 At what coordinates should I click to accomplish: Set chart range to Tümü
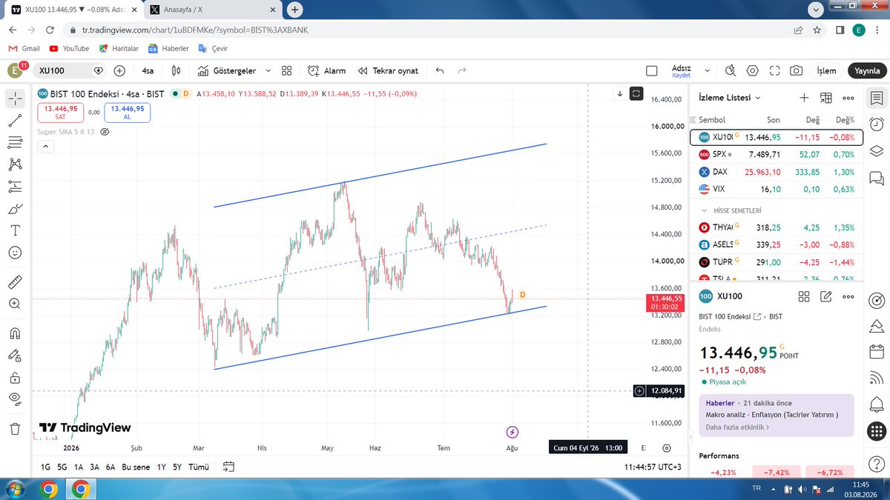(199, 467)
